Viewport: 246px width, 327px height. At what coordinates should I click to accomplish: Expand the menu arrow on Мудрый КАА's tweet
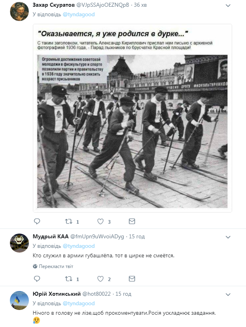pos(228,237)
